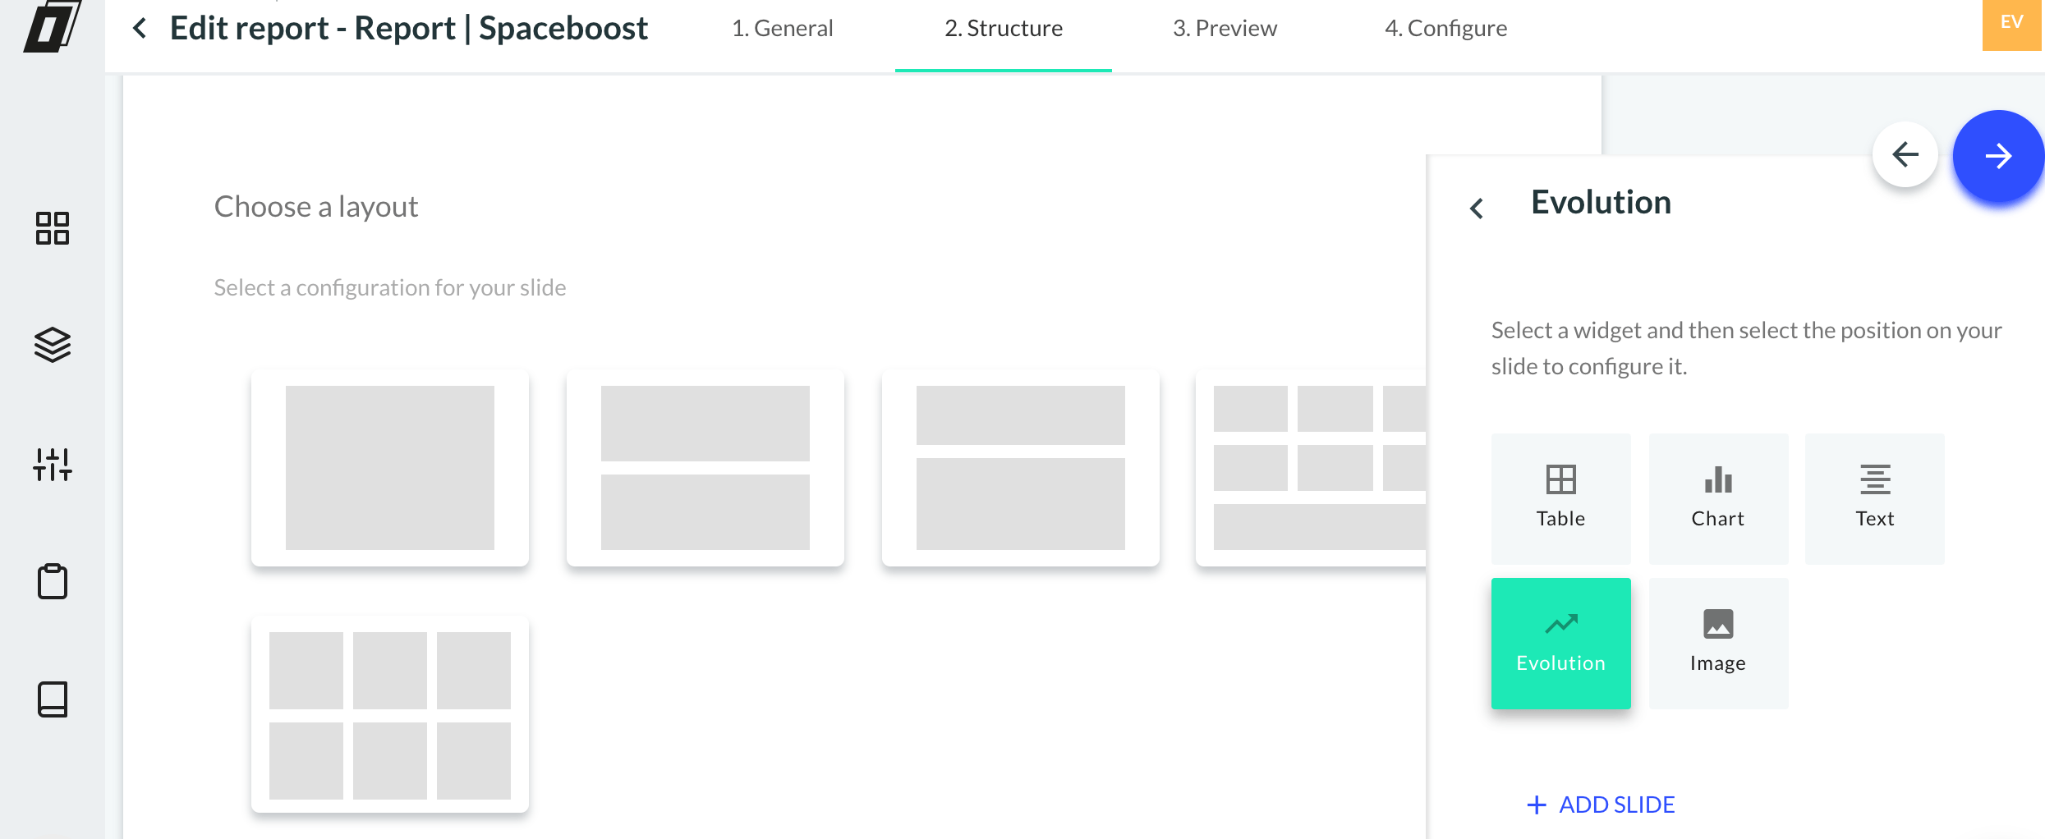Choose the six-cell grid layout
Screen dimensions: 2045x839
click(390, 714)
